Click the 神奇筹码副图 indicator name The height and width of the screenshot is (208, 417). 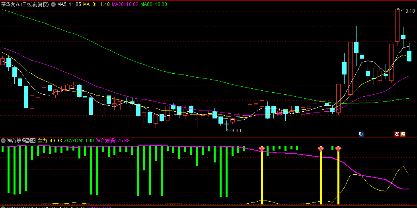coord(21,141)
